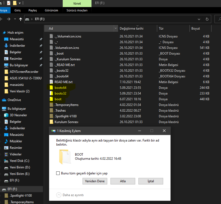Viewport: 221px width, 204px height.
Task: Click the Kurulum Sonrası folder icon
Action: click(x=51, y=122)
